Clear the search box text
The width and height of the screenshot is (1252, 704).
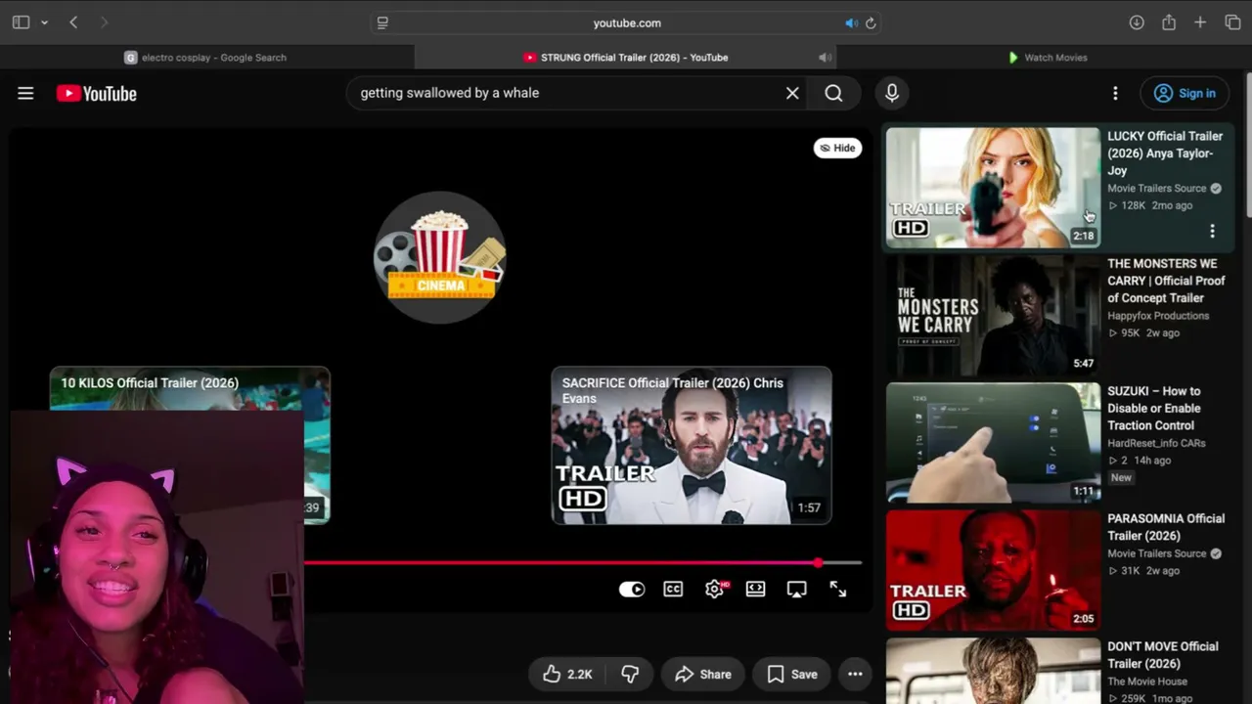pos(792,93)
